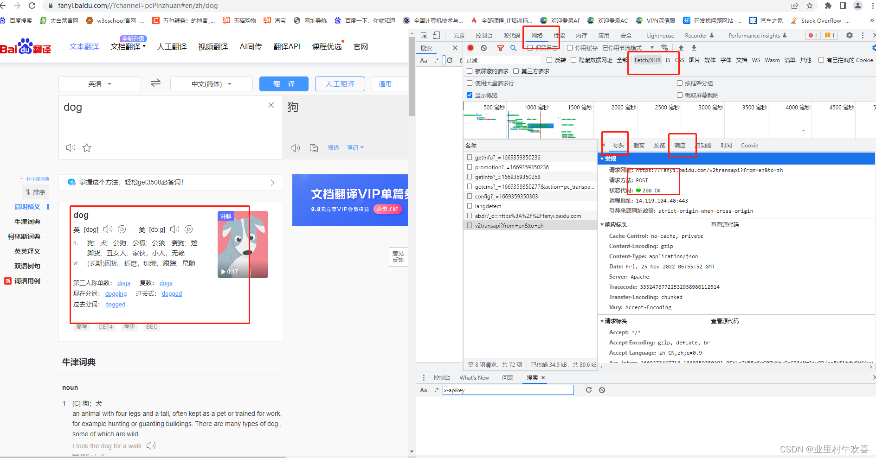876x458 pixels.
Task: Open the browser extensions puzzle icon
Action: (828, 6)
